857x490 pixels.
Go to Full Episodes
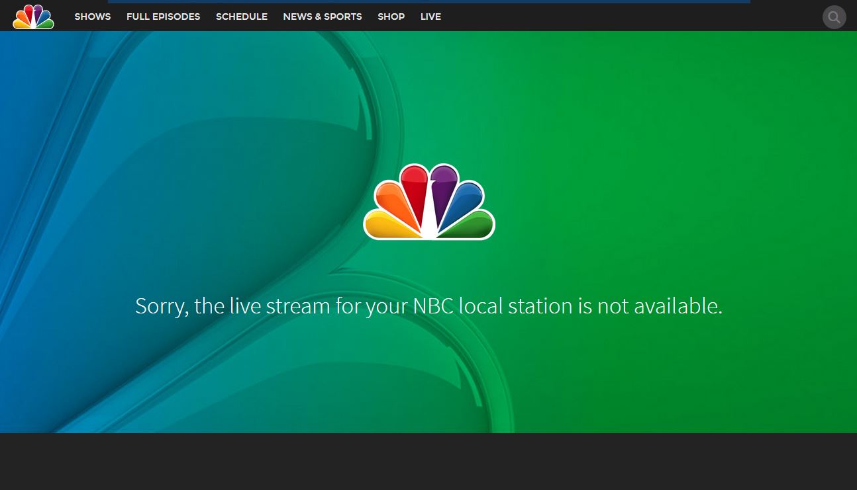click(163, 17)
